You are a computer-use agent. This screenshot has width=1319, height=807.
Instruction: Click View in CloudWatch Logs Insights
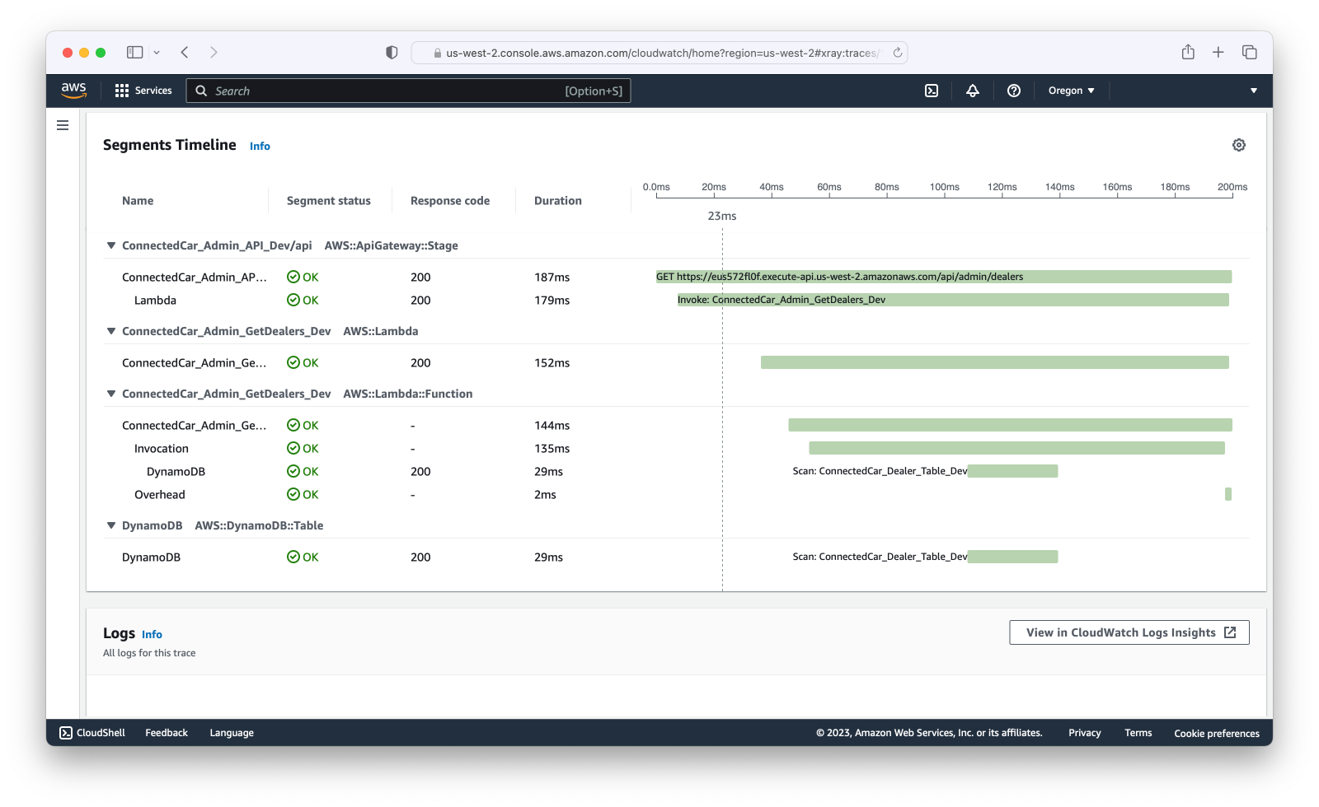[x=1129, y=632]
